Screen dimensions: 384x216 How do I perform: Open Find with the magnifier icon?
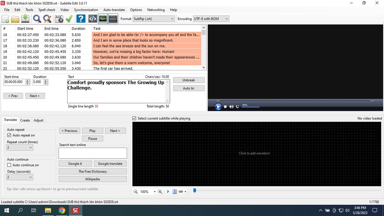pos(37,19)
